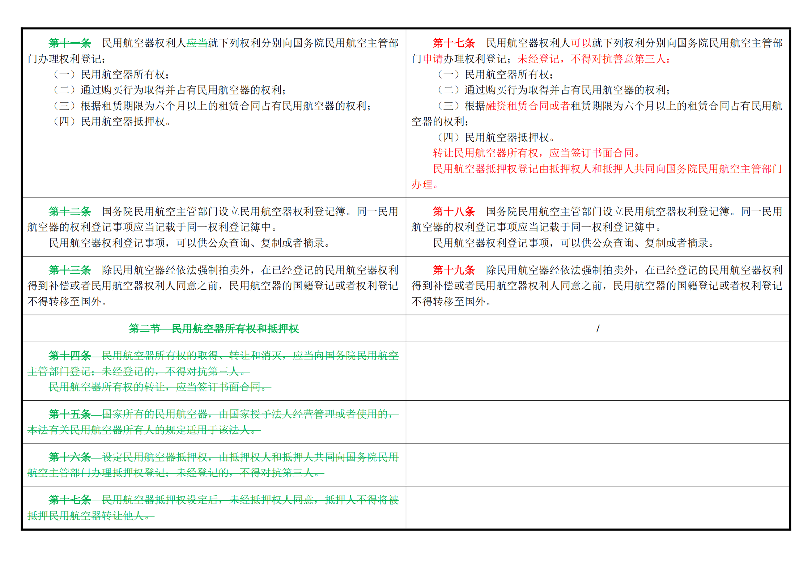Click red phrase 未经登记，不得对抗善意第三人
The width and height of the screenshot is (812, 574).
coord(591,59)
